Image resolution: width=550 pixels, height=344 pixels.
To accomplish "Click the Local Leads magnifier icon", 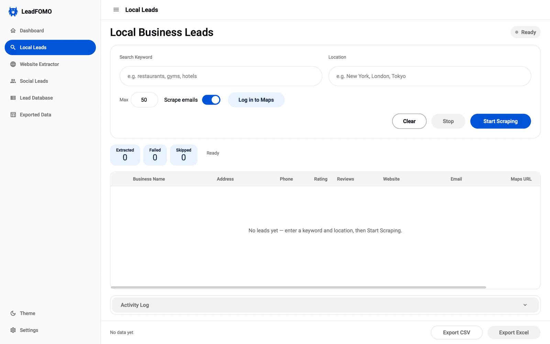I will pyautogui.click(x=13, y=47).
